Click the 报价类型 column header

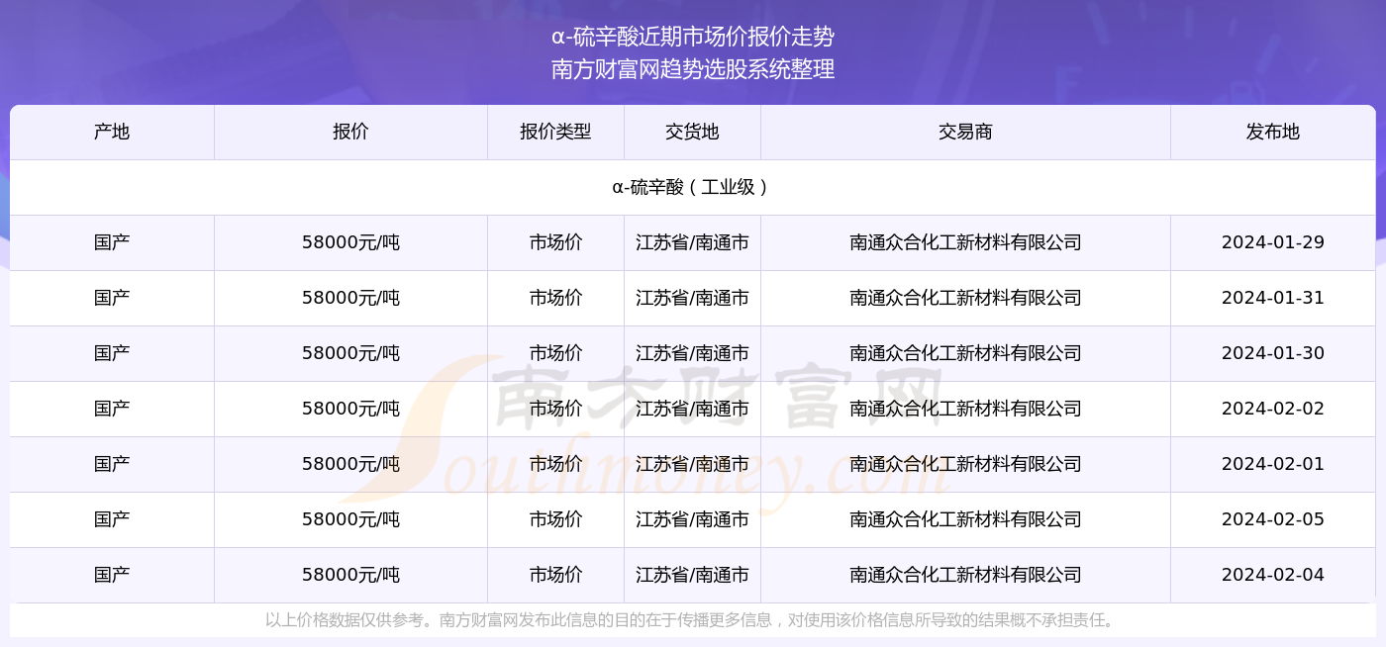coord(555,132)
